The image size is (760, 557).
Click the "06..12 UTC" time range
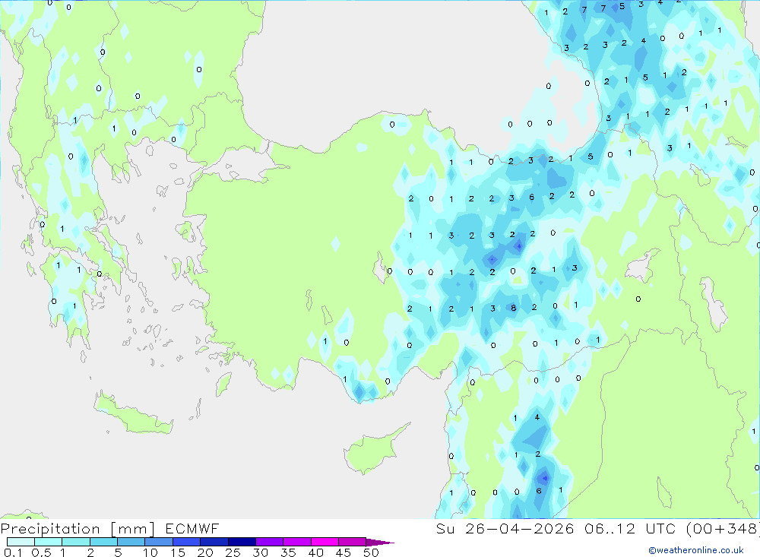[x=630, y=528]
